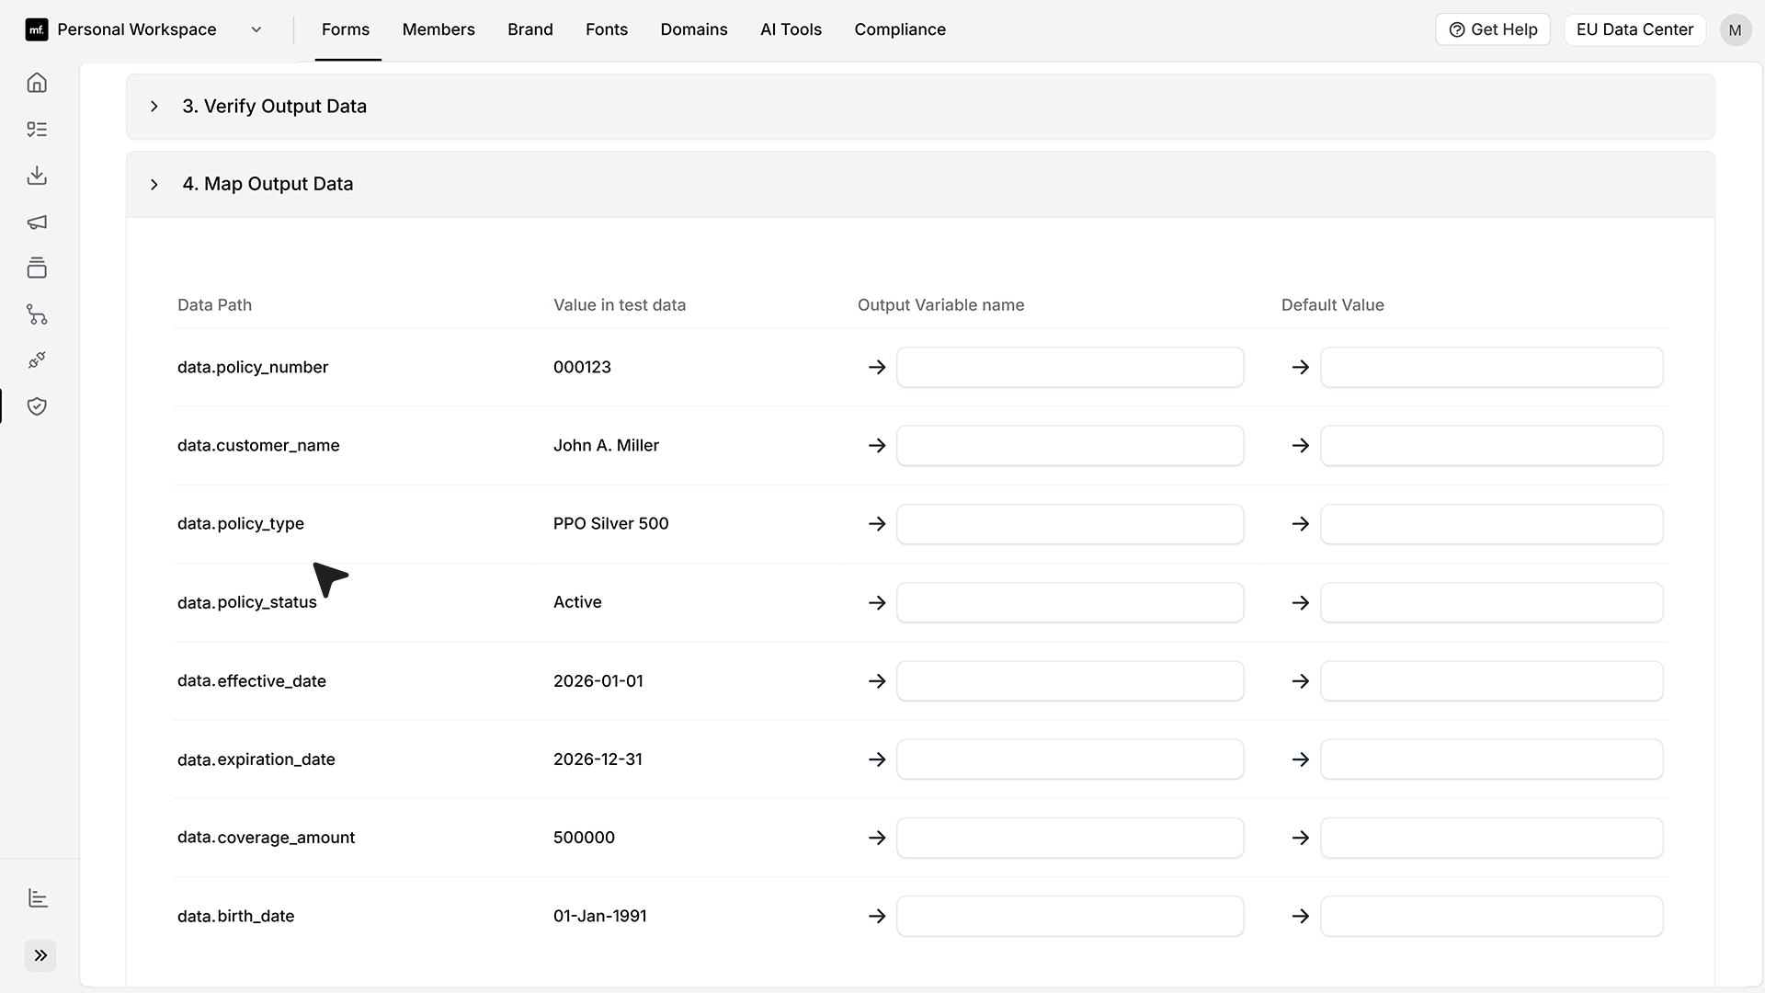Click the Get Help button
The width and height of the screenshot is (1765, 993).
(1493, 29)
